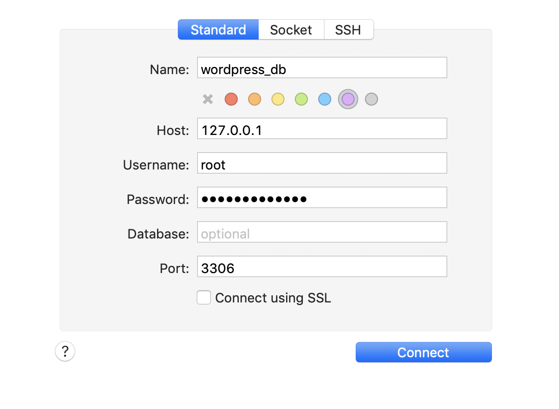Select the green connection color dot
Screen dimensions: 559x409
301,99
